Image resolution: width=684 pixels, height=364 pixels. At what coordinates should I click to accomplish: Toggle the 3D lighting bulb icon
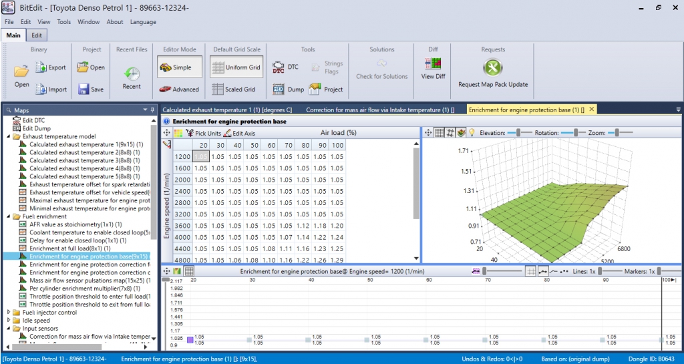tap(472, 132)
